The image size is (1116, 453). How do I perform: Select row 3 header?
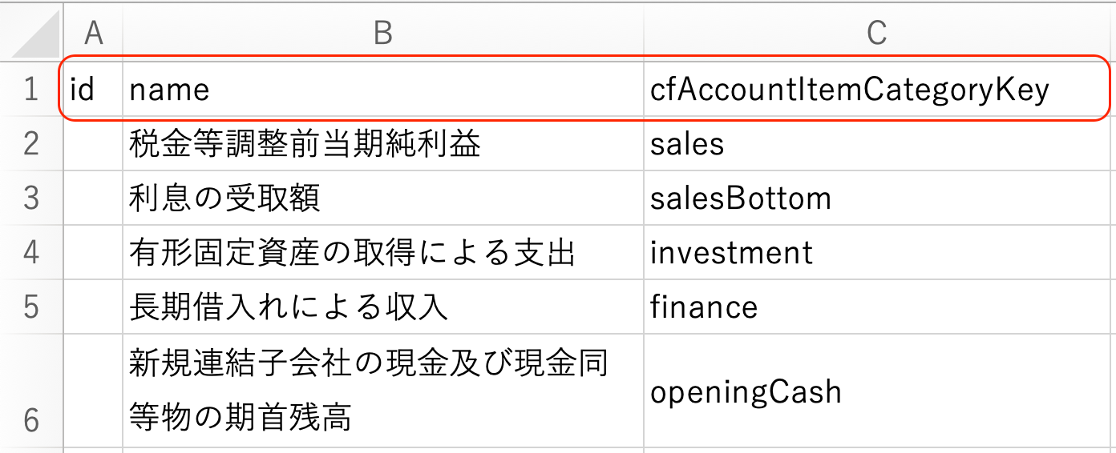point(31,198)
